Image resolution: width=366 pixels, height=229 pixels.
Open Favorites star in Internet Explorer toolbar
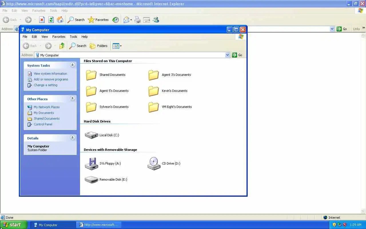(x=98, y=20)
